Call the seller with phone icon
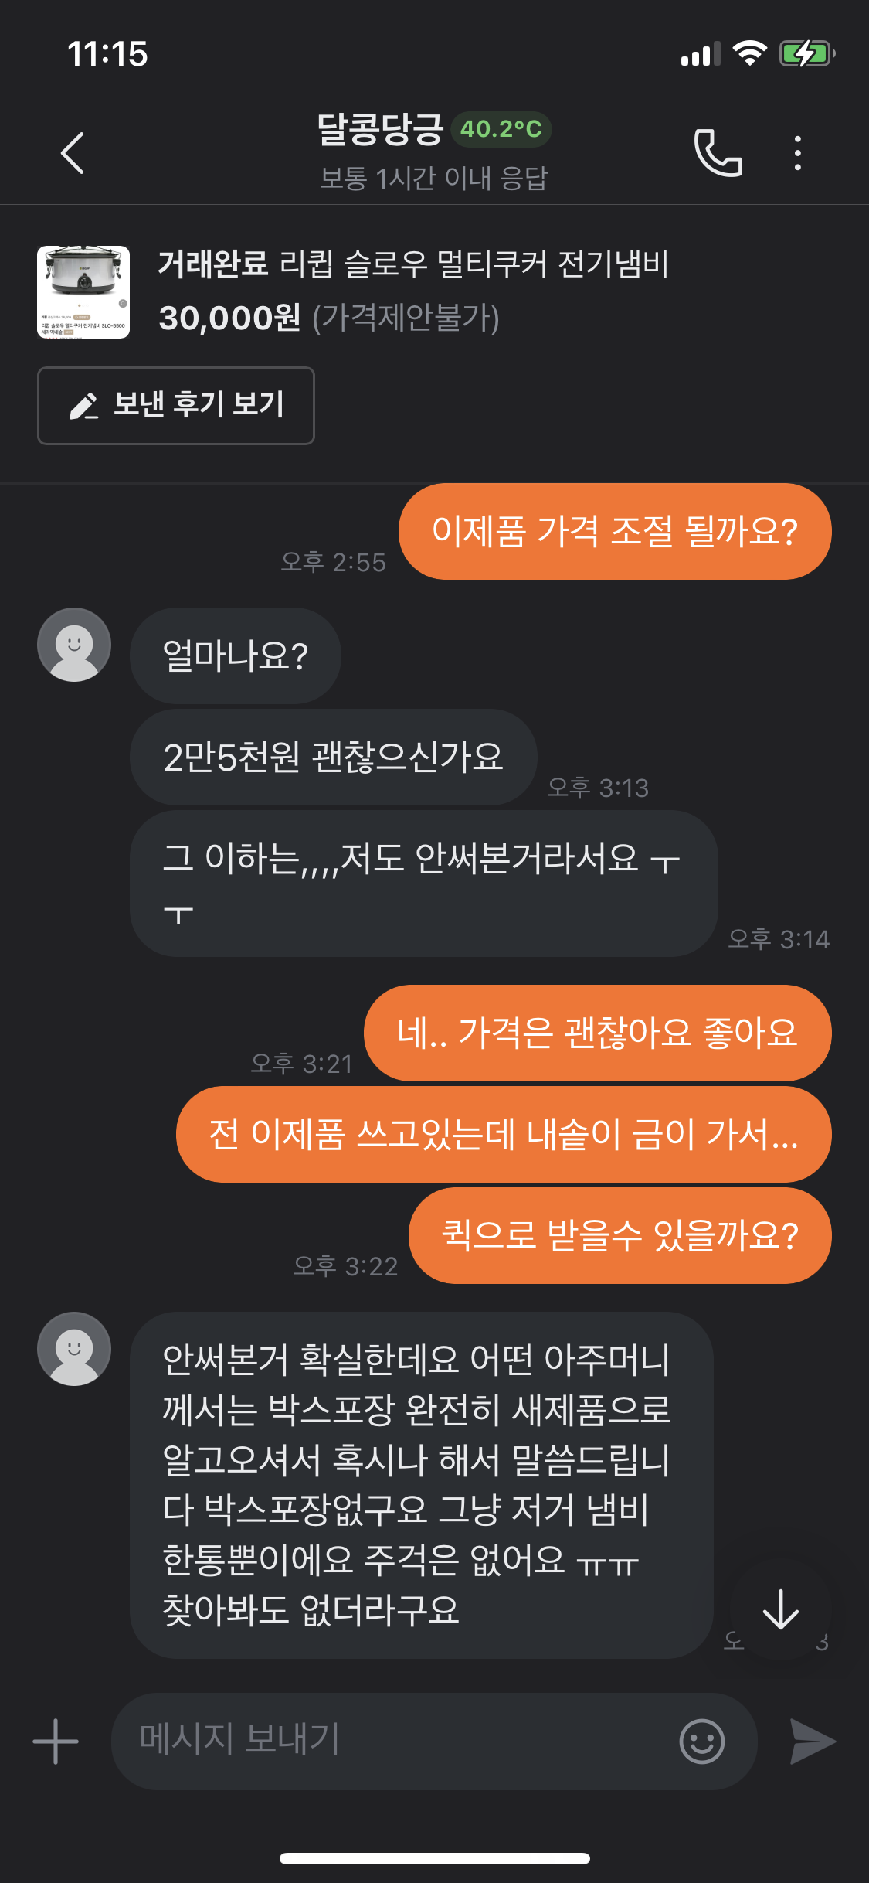This screenshot has height=1883, width=869. coord(718,153)
